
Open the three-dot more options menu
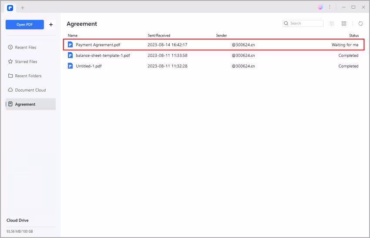pos(330,7)
